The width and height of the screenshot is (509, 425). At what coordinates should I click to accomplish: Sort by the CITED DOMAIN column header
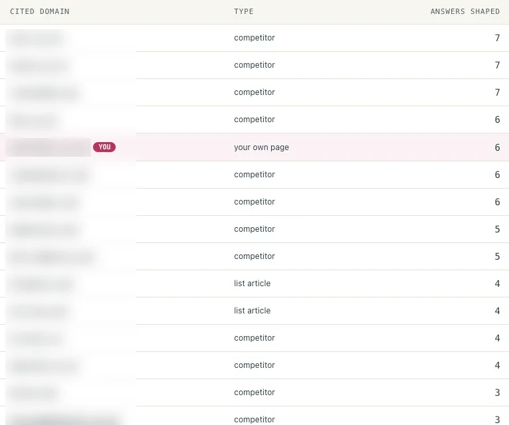(40, 12)
